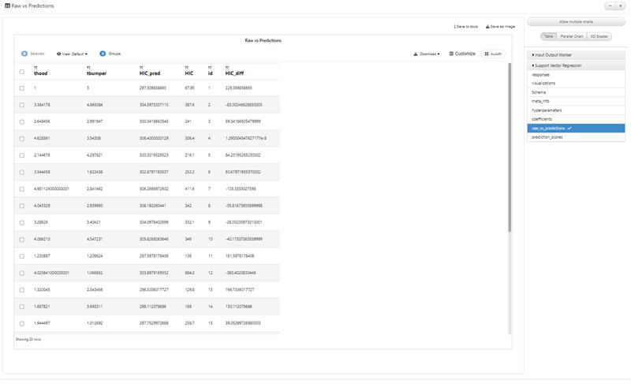The width and height of the screenshot is (631, 384).
Task: Tick the checkbox for row with id 4
Action: tap(22, 138)
